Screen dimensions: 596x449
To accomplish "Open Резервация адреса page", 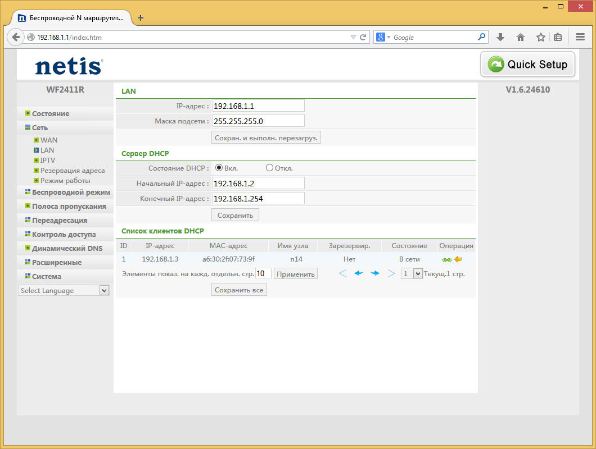I will tap(72, 171).
